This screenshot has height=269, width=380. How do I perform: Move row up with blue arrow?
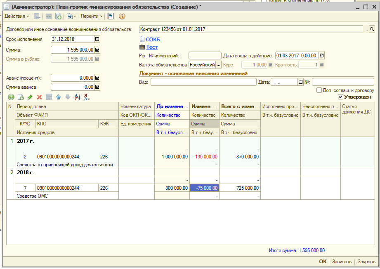58,97
